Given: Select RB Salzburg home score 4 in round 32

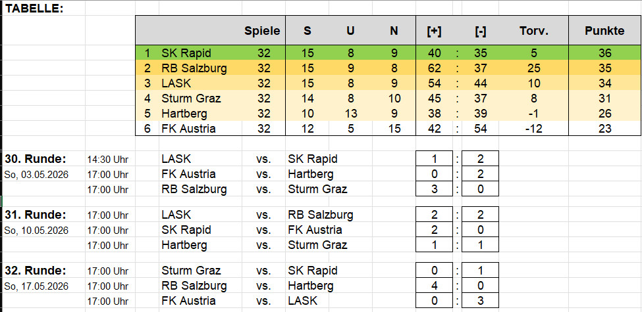Looking at the screenshot, I should 434,286.
